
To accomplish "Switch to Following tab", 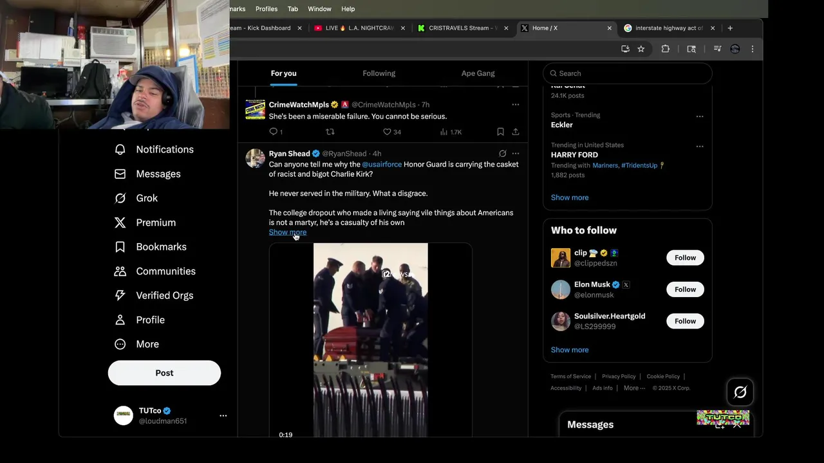I will click(379, 73).
